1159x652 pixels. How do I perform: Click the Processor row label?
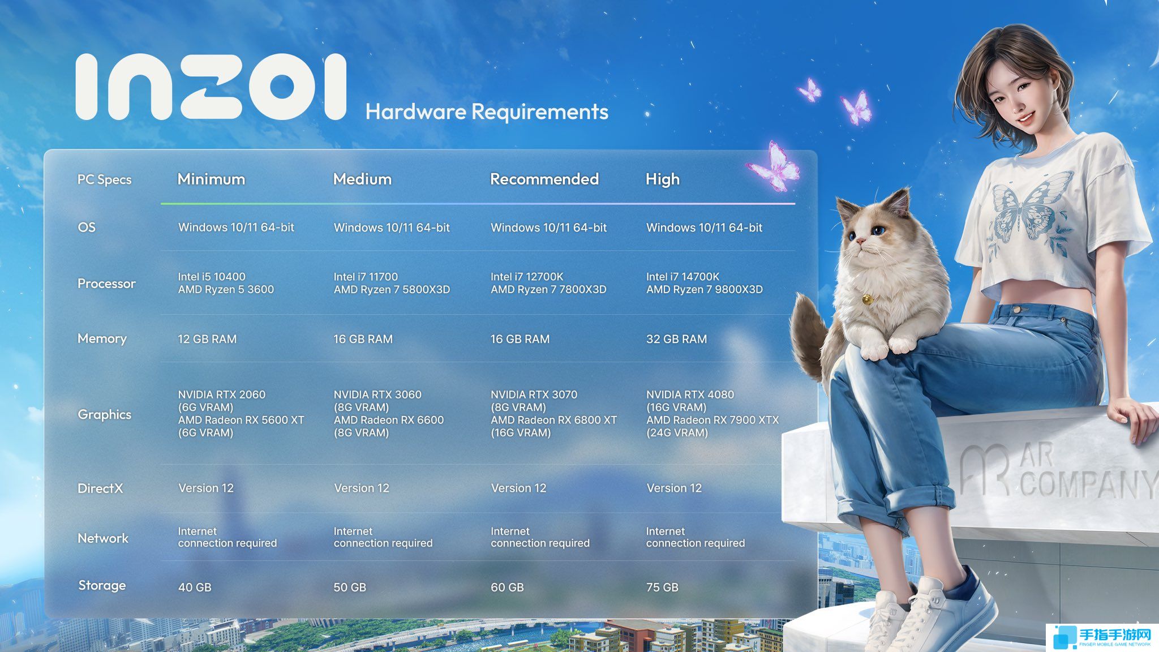(106, 284)
